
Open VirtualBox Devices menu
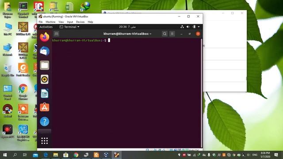tap(80, 22)
